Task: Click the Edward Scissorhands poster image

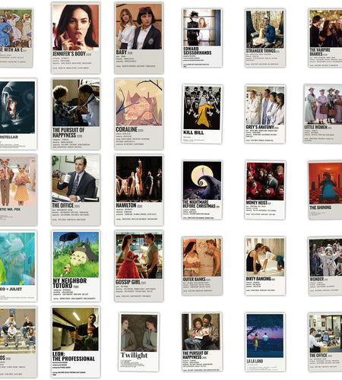Action: (x=202, y=27)
